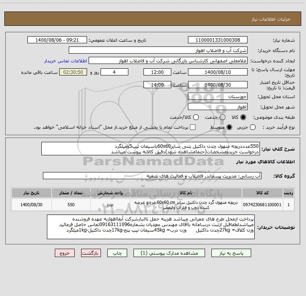Open مشاهده مدارک پیوستی (1) button
The image size is (306, 296).
click(169, 253)
